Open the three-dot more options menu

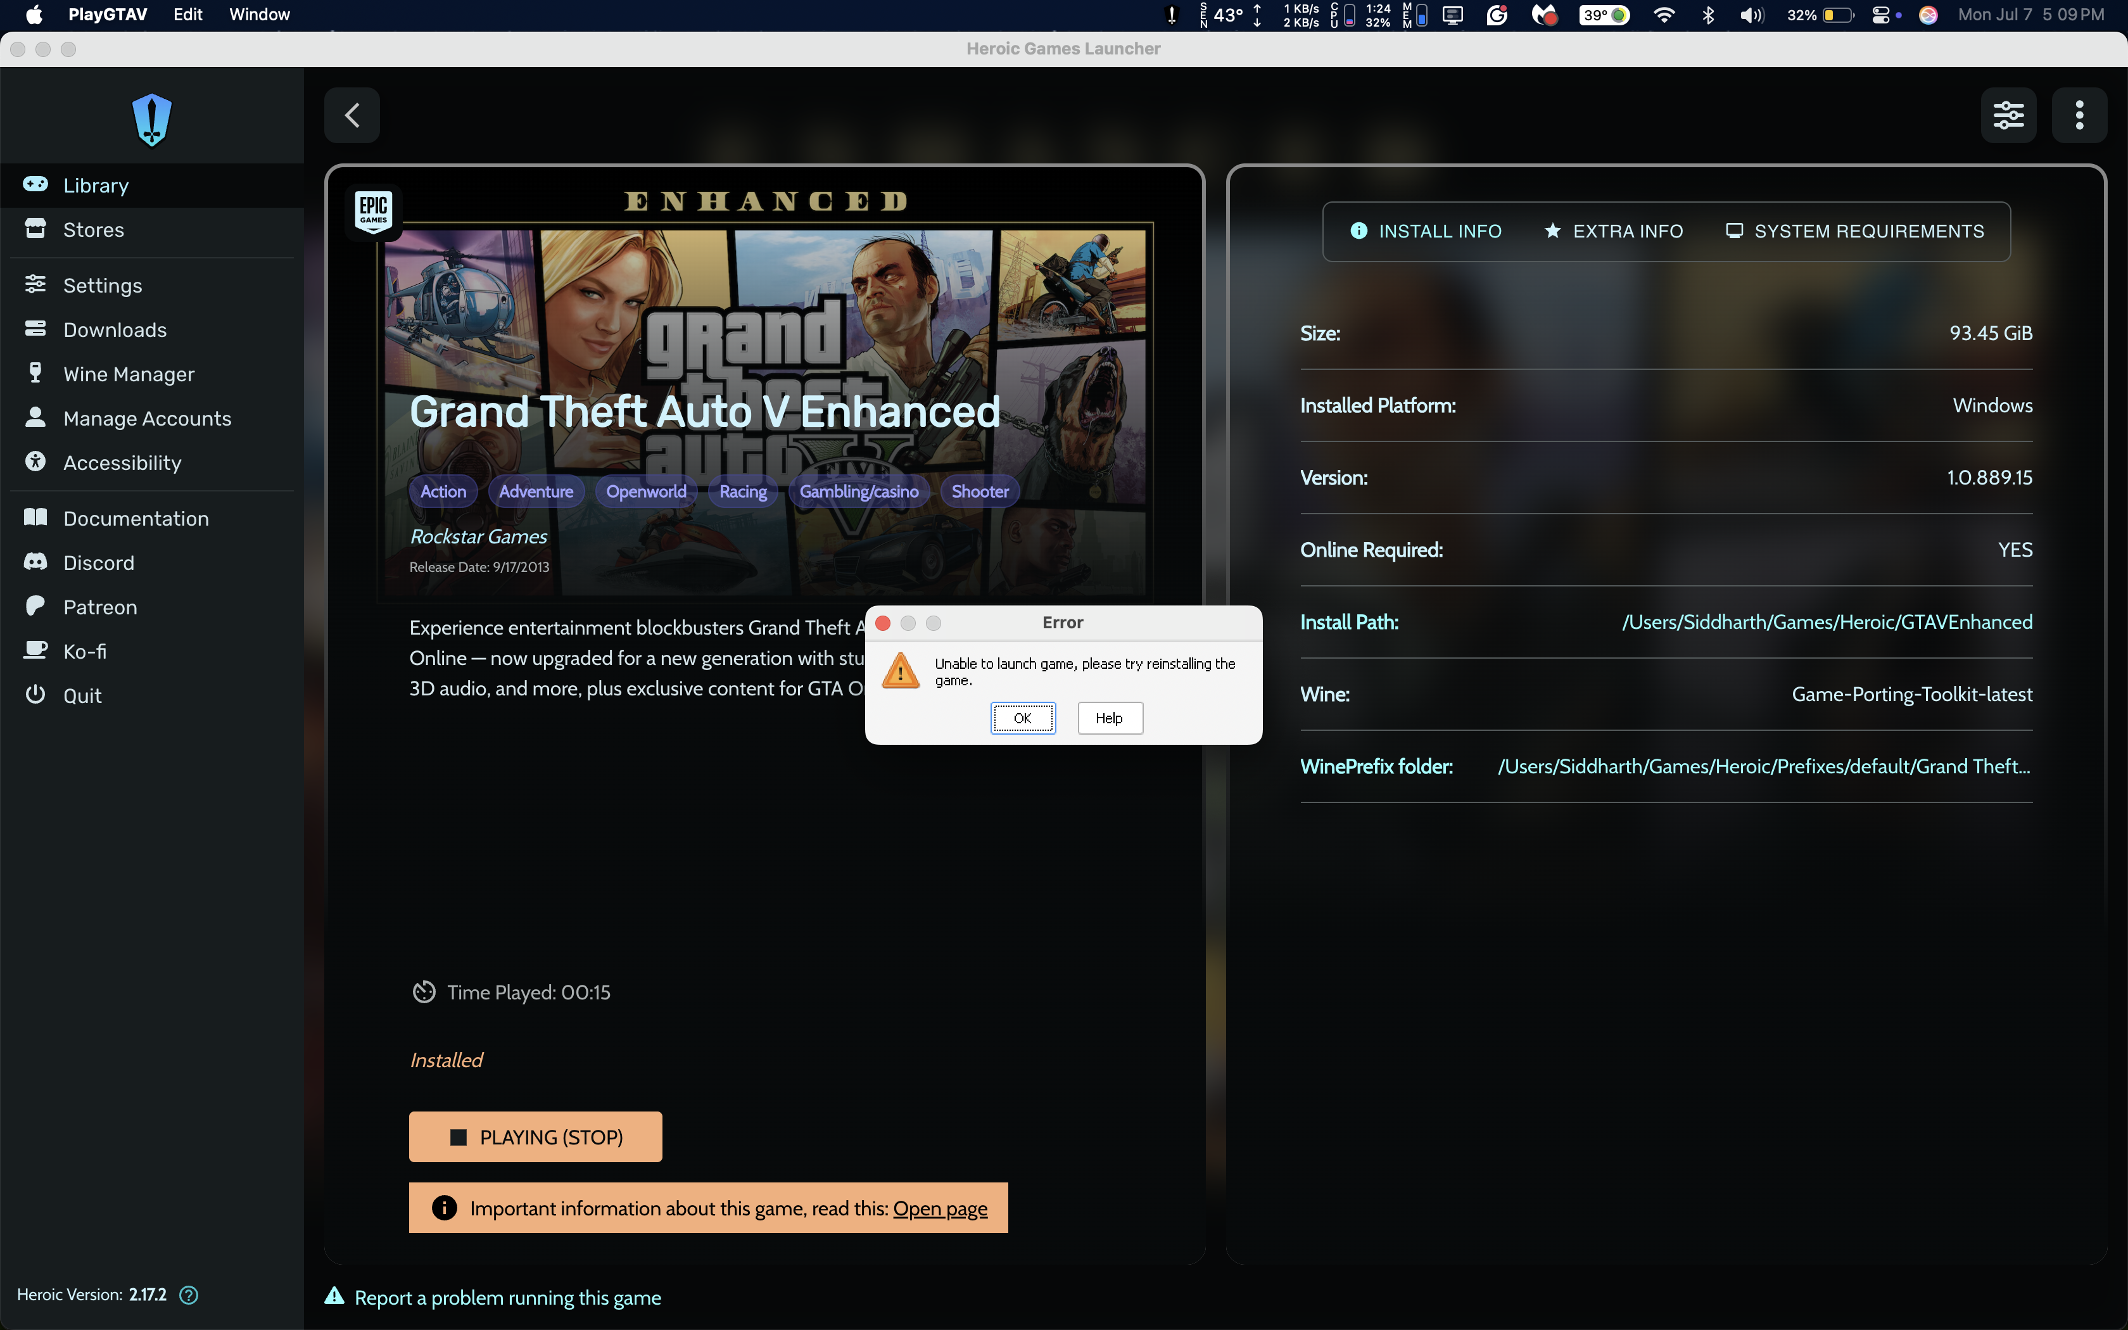2079,115
